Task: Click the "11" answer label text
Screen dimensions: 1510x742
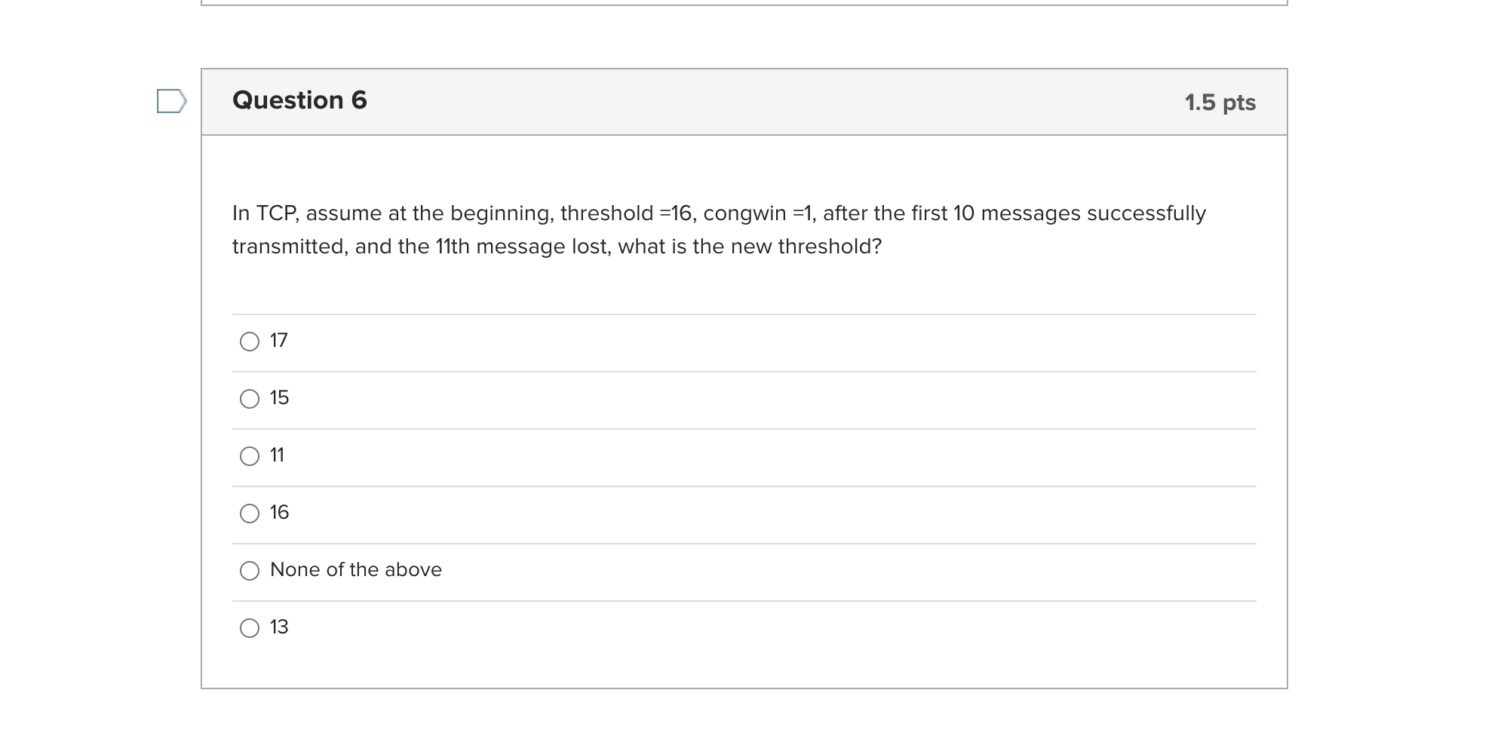Action: point(278,455)
